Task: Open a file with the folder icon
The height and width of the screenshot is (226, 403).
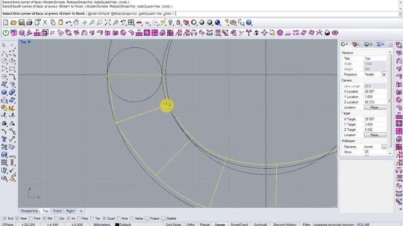Action: click(x=13, y=23)
